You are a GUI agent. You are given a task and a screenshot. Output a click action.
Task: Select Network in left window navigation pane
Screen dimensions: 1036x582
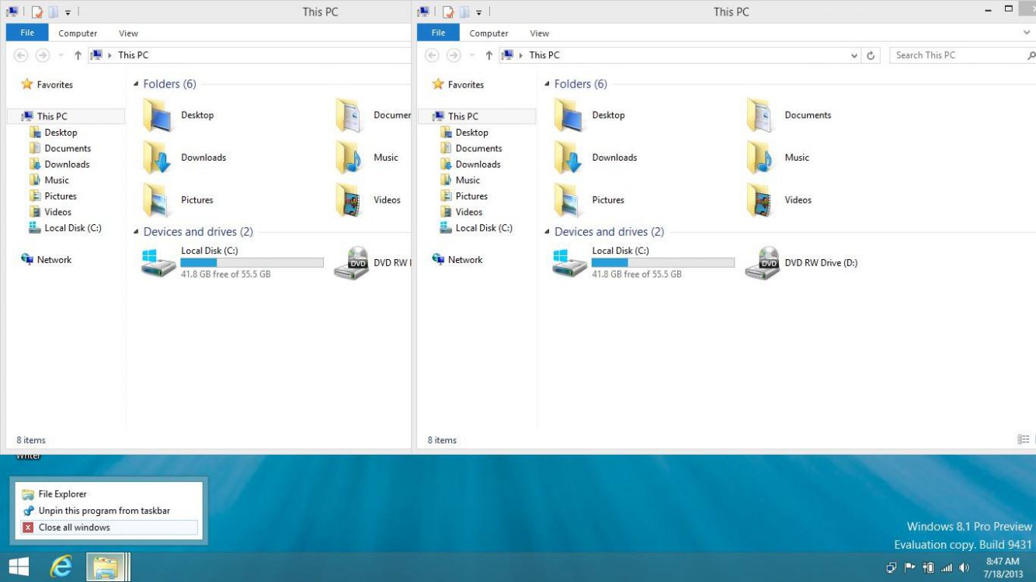click(x=54, y=260)
